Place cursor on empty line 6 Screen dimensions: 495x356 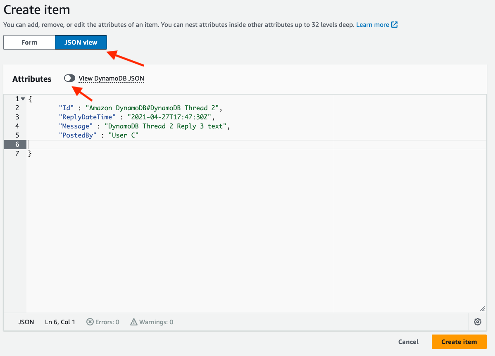180,144
